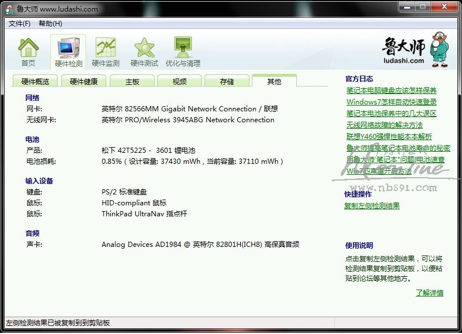Open link Windows7怎样自动快速登录

tap(392, 102)
